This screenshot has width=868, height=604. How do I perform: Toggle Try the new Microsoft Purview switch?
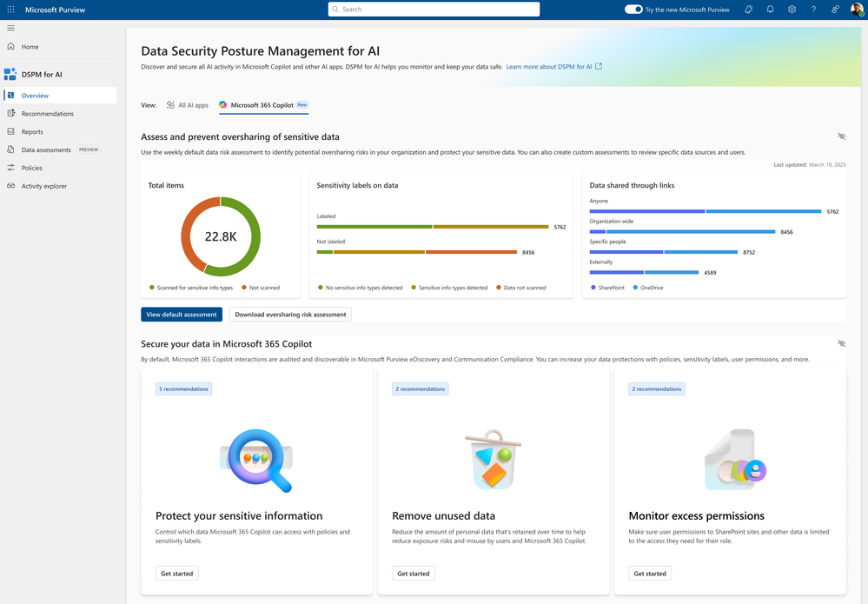[x=633, y=10]
